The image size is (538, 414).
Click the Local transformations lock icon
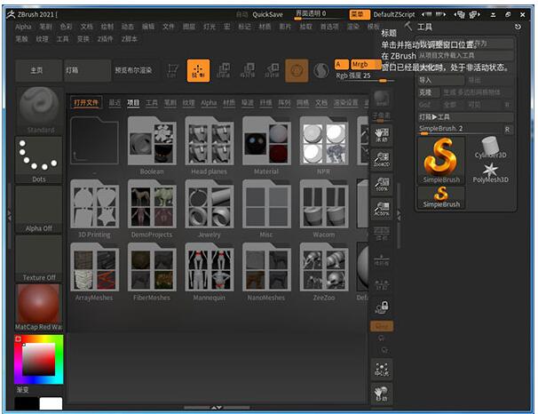tap(382, 307)
